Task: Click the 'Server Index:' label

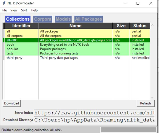Action: pyautogui.click(x=24, y=113)
